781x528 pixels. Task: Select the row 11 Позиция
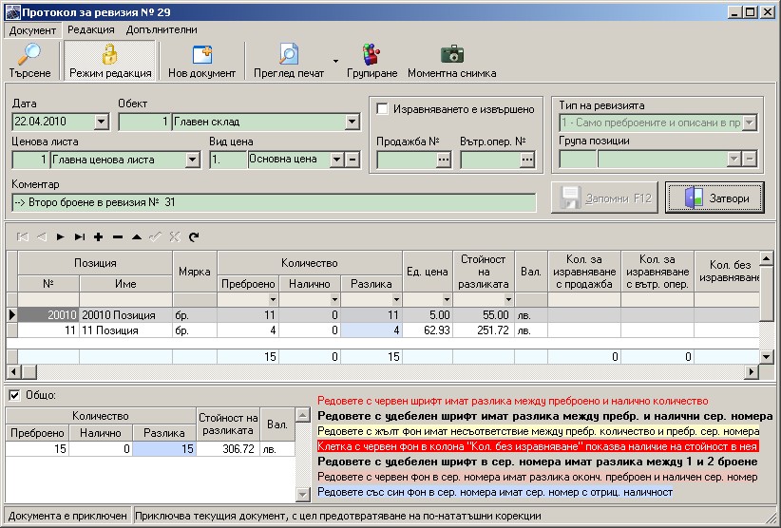click(389, 330)
